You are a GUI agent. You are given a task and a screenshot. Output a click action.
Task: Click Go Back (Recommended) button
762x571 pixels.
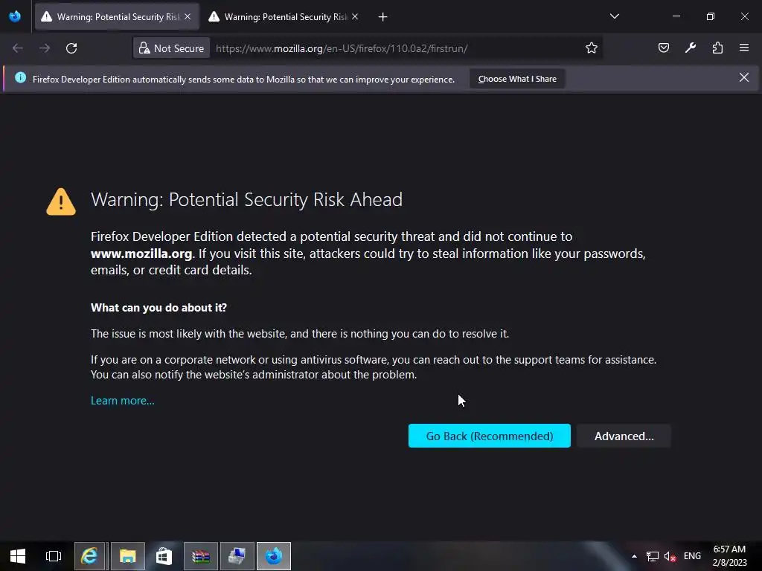pos(490,436)
